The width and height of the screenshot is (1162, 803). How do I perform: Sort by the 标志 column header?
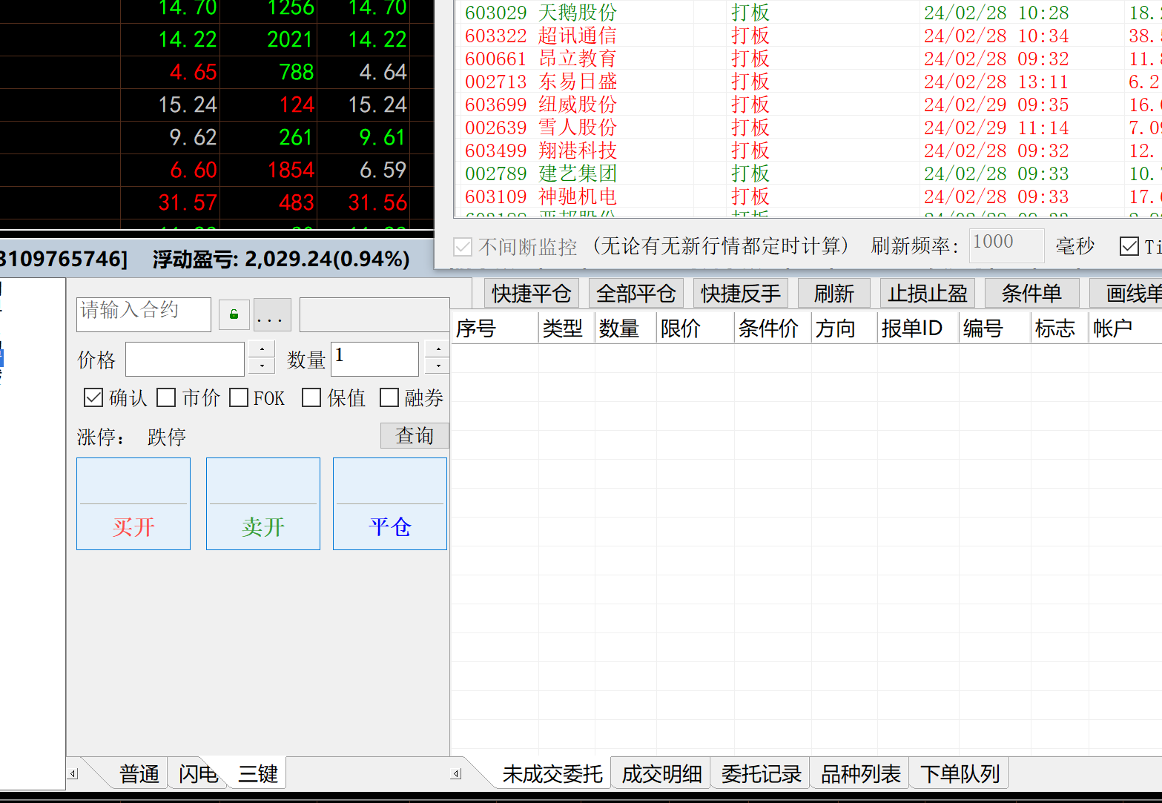pyautogui.click(x=1060, y=328)
